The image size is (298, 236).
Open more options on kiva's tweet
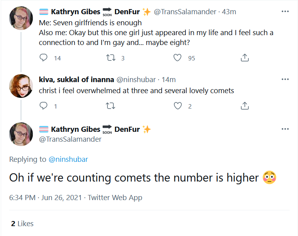click(x=285, y=79)
